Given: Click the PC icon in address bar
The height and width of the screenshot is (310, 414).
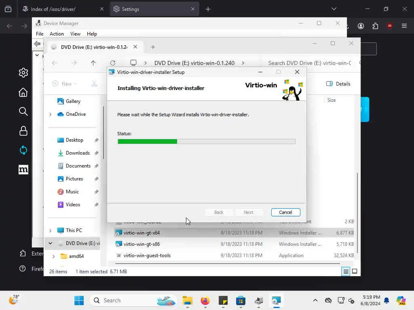Looking at the screenshot, I should (x=133, y=63).
